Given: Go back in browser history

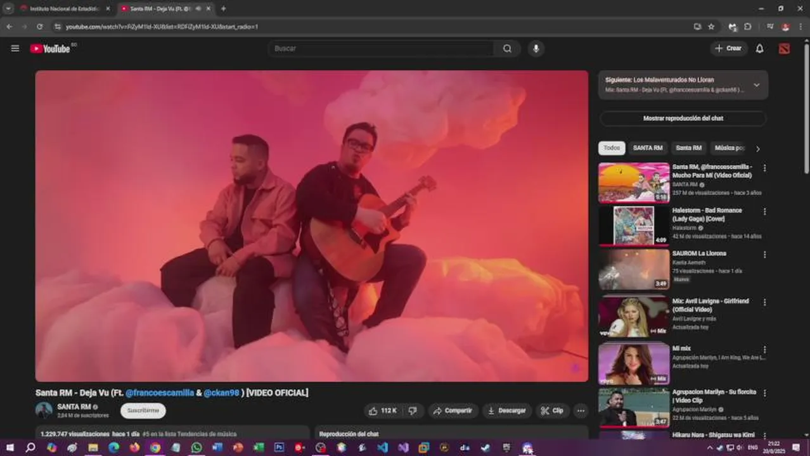Looking at the screenshot, I should [x=9, y=27].
